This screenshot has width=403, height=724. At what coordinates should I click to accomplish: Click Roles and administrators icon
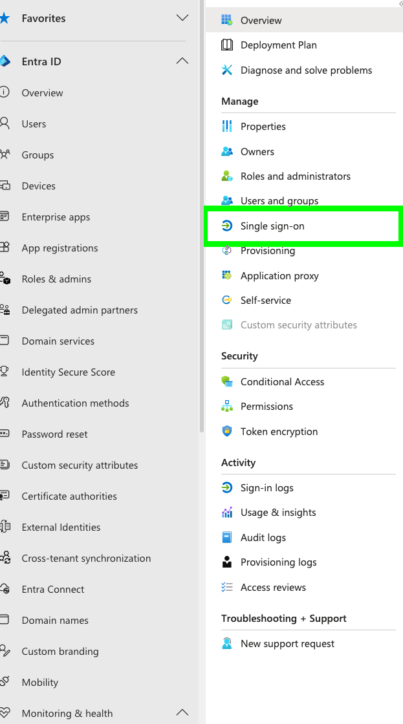coord(226,176)
